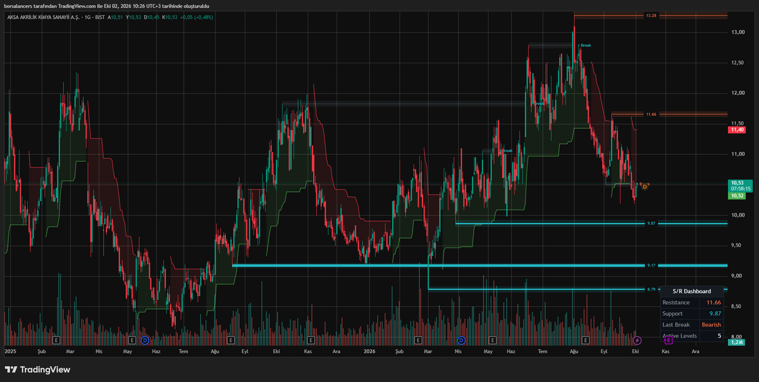Open the E earnings marker between Ağu and Eyl 2025
The width and height of the screenshot is (759, 382).
click(231, 340)
